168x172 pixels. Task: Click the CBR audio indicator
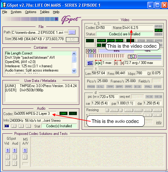coord(63,114)
